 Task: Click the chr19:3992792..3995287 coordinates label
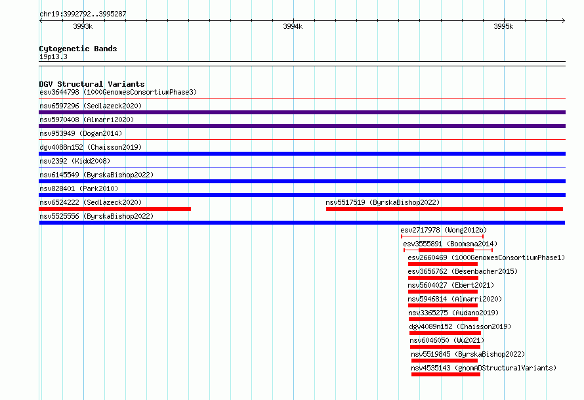tap(83, 14)
